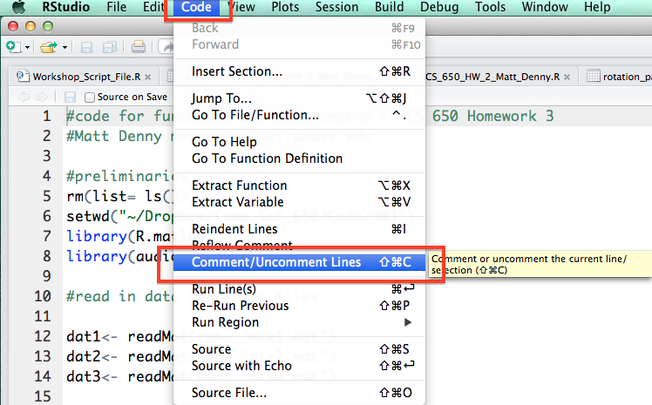The height and width of the screenshot is (405, 652).
Task: Click the '#Matt Denny' comment line
Action: click(114, 136)
